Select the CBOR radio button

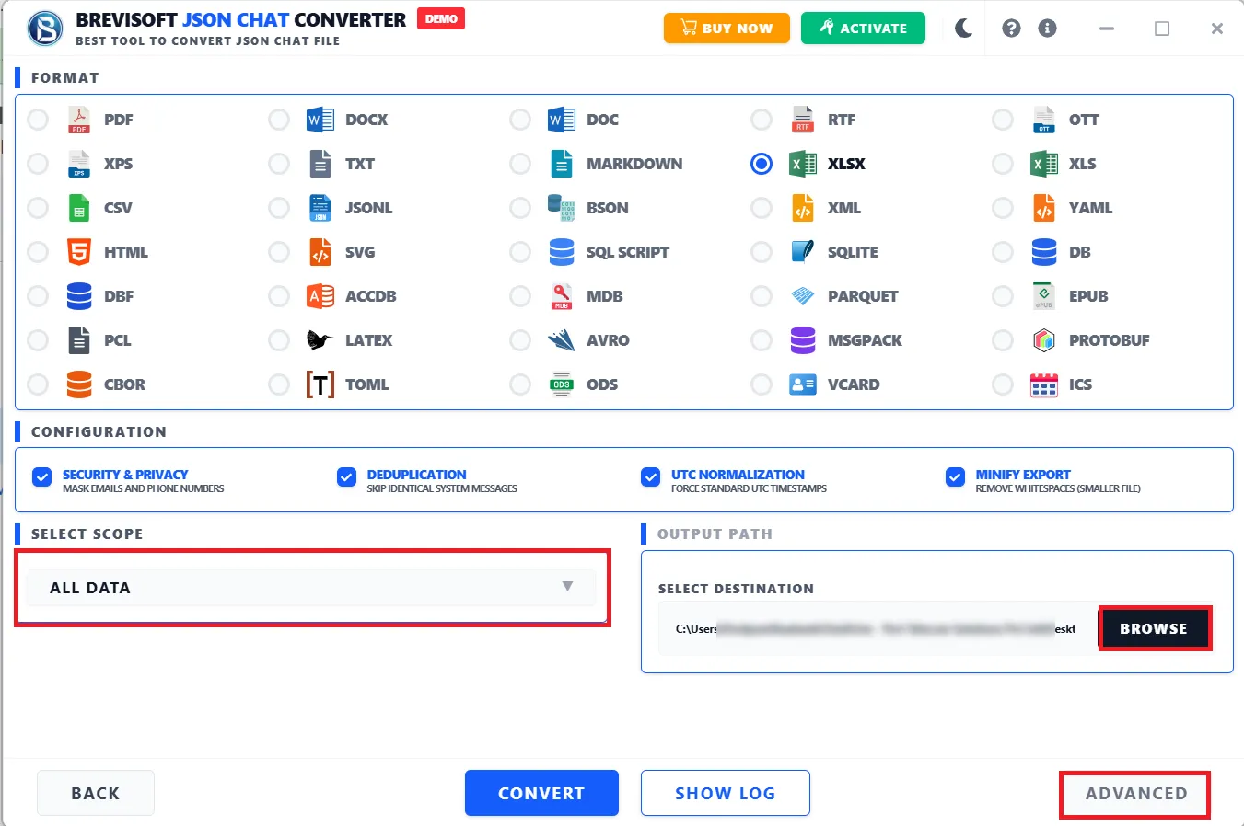coord(38,384)
